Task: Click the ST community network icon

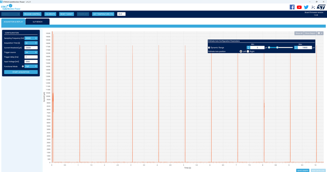Action: [313, 7]
